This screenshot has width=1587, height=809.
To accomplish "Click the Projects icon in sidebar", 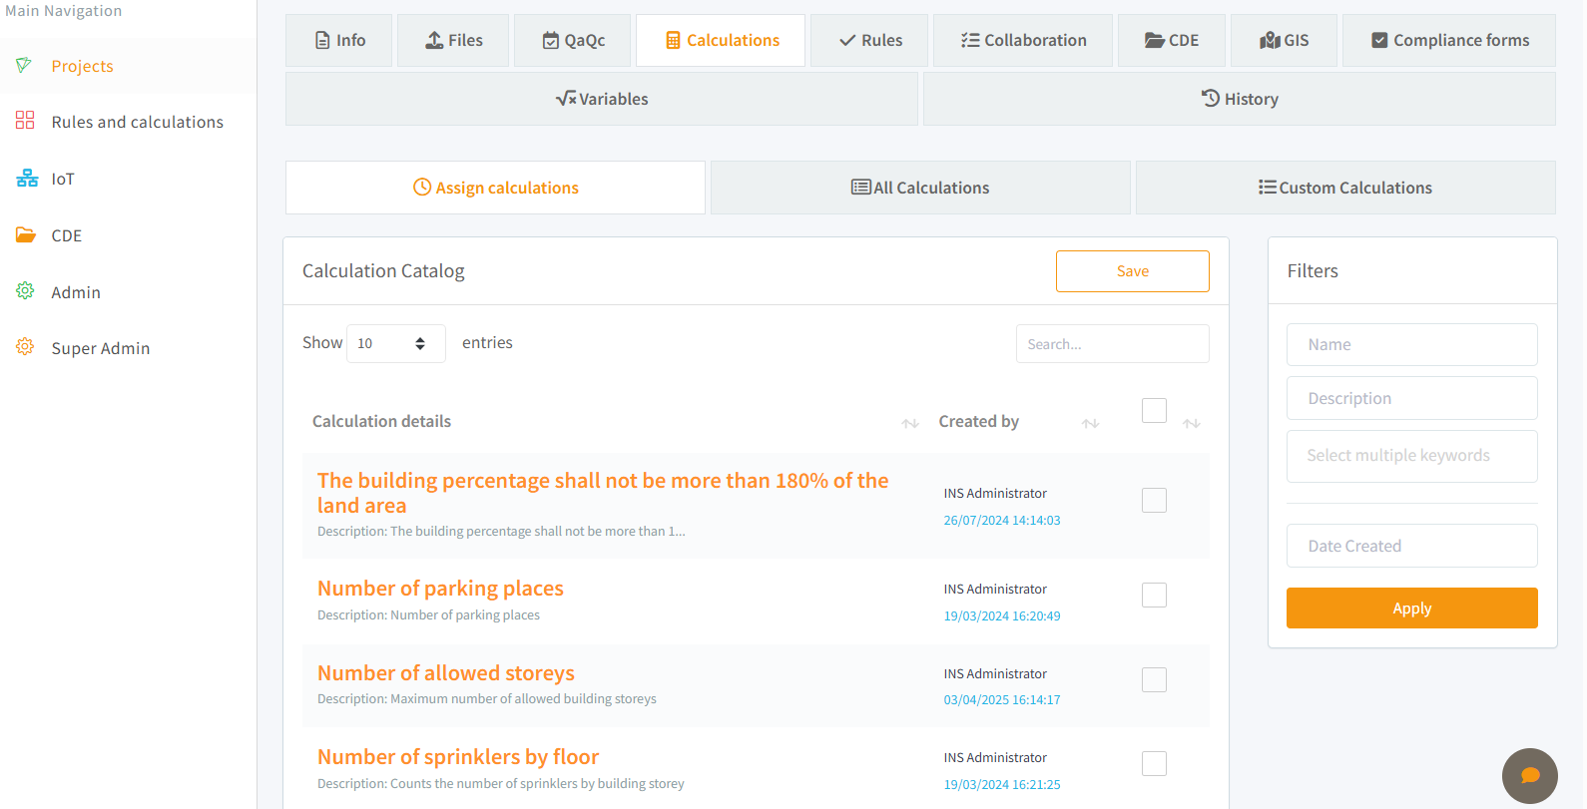I will 25,66.
